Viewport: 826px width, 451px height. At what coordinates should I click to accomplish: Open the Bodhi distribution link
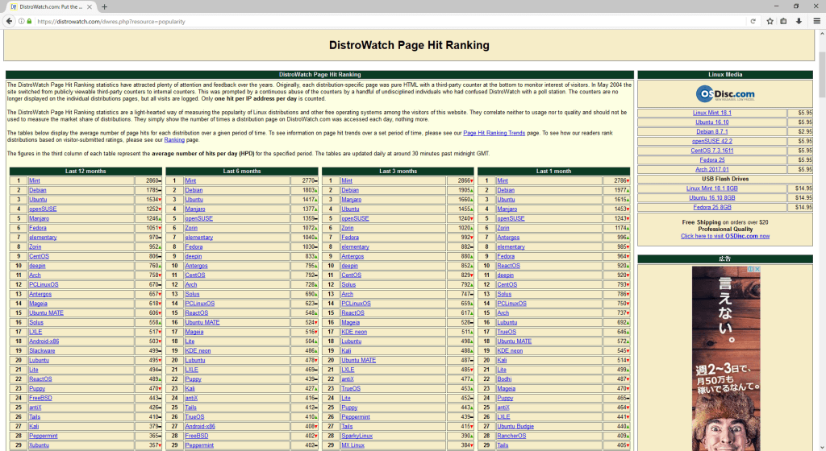(x=504, y=379)
